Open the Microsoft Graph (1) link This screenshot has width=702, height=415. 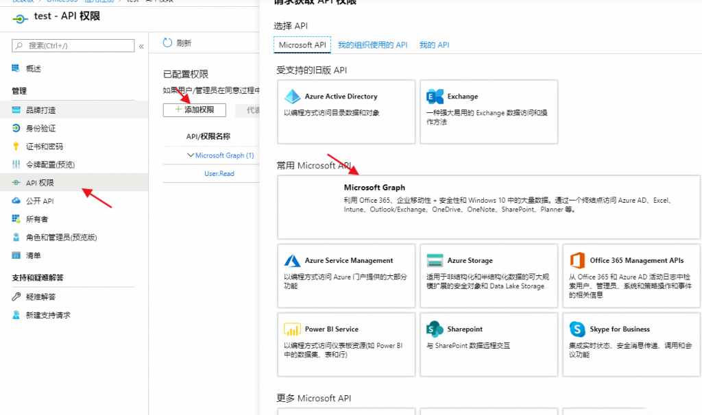click(224, 155)
